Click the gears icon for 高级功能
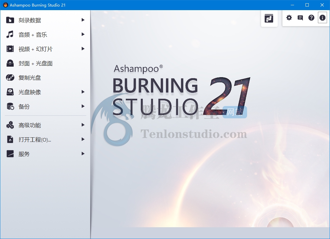This screenshot has height=239, width=330. 10,125
